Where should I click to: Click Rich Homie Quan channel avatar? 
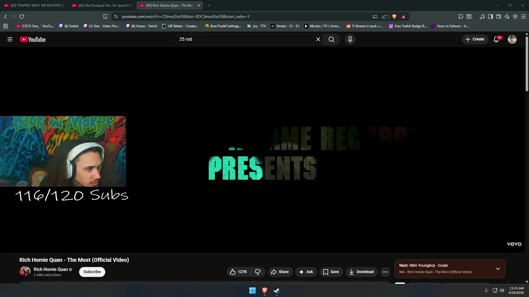click(x=25, y=271)
